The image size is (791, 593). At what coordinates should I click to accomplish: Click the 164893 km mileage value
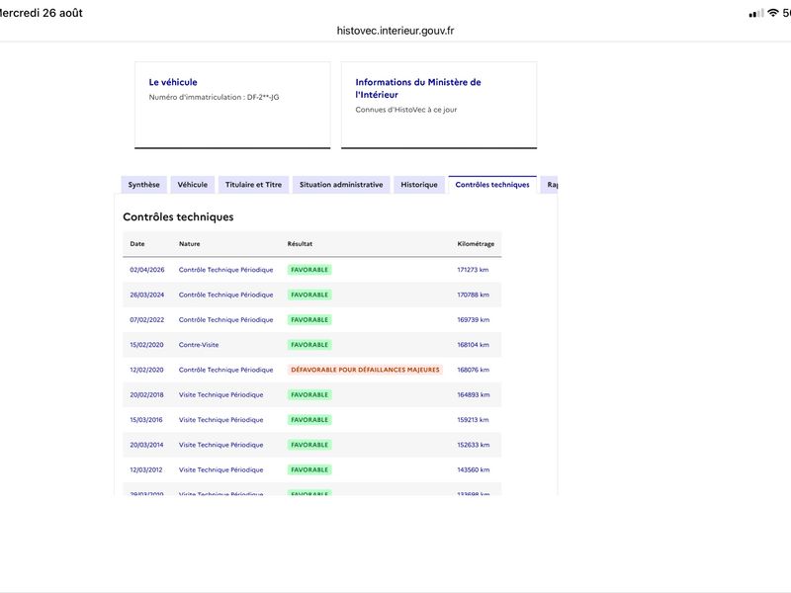(474, 394)
